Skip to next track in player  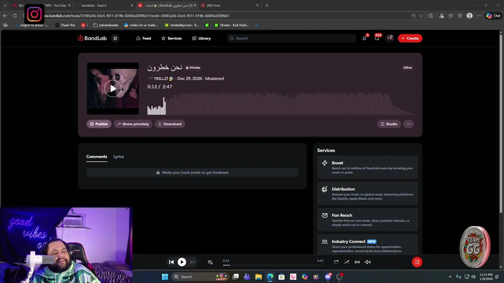[x=192, y=262]
